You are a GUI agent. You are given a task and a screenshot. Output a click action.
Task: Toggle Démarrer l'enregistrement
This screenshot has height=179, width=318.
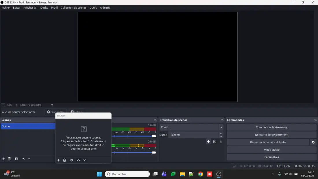(x=271, y=135)
